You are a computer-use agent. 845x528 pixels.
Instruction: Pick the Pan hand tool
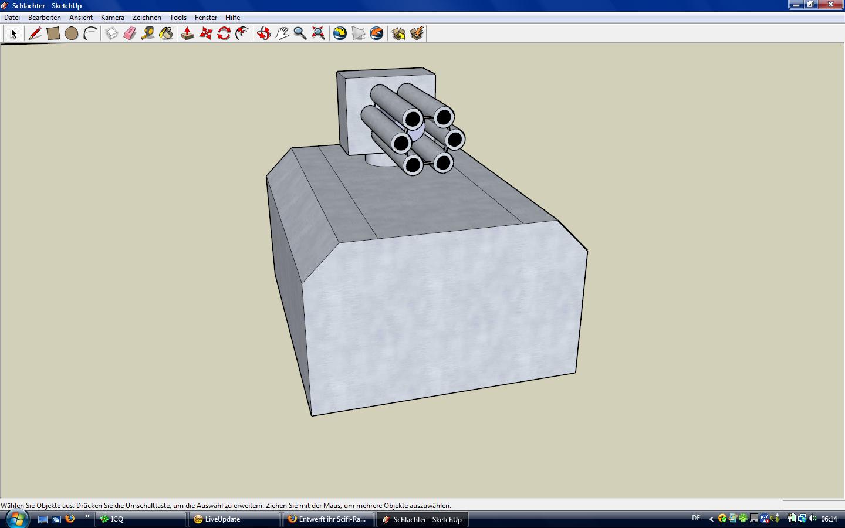coord(282,34)
